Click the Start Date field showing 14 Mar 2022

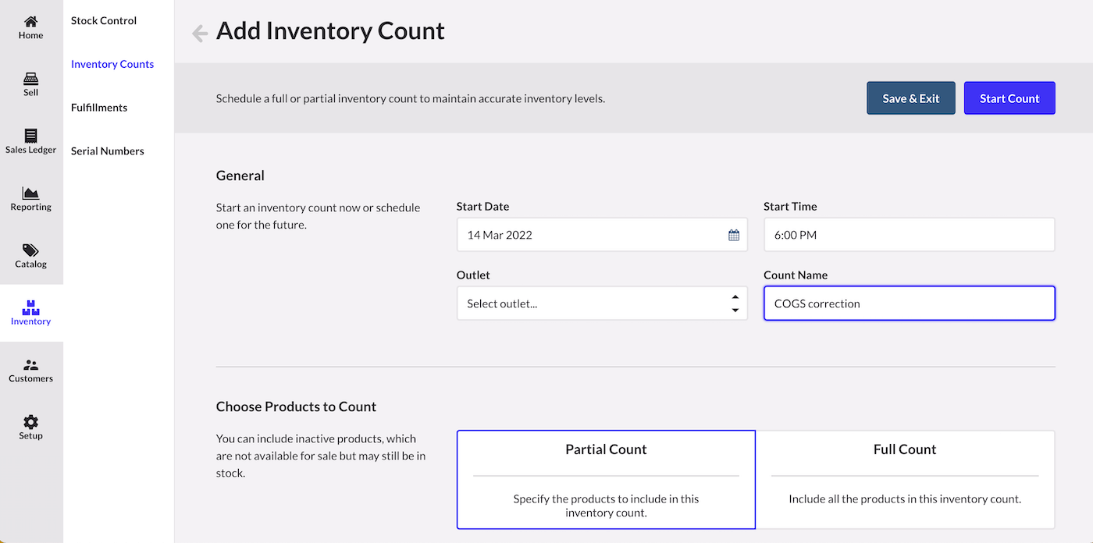coord(602,235)
